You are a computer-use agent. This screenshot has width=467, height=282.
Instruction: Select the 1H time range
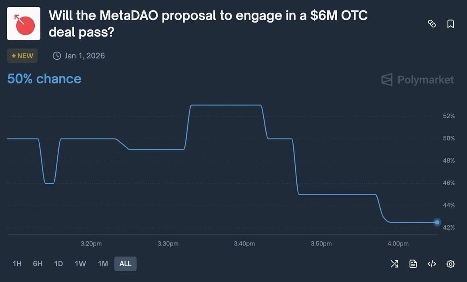tap(17, 264)
